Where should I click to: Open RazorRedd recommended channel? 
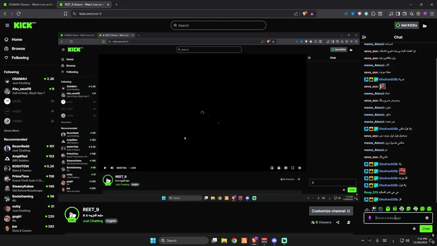(29, 148)
